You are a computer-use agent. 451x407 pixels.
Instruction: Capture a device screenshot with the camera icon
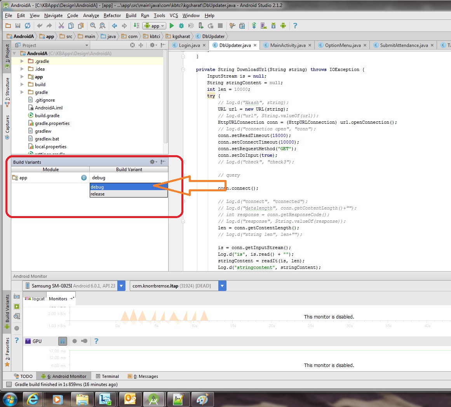click(16, 296)
